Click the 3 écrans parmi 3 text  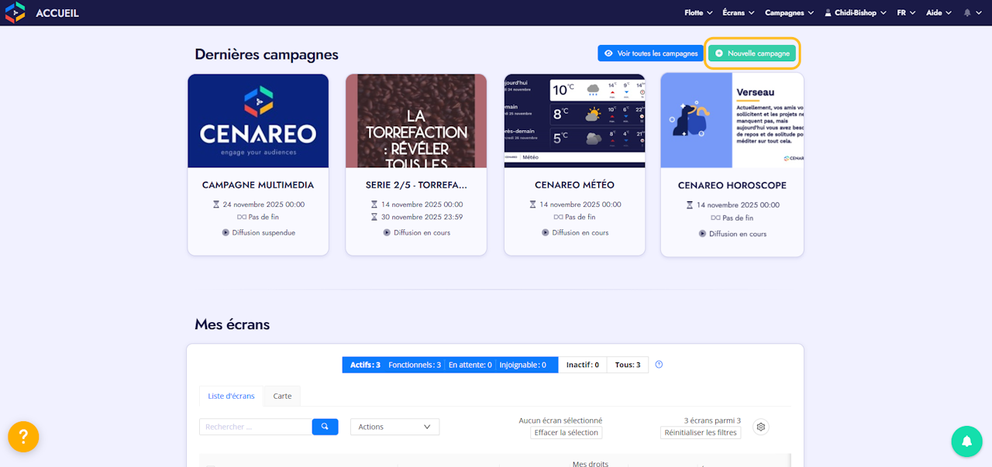pos(712,421)
